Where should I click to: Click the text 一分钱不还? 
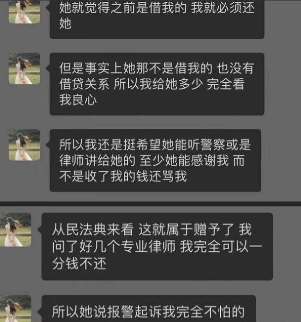point(157,254)
